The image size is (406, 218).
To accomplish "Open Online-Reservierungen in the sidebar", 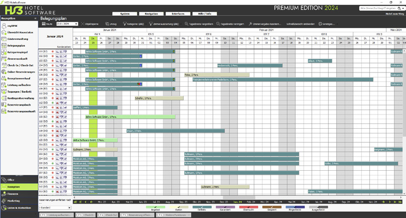I will click(x=18, y=72).
